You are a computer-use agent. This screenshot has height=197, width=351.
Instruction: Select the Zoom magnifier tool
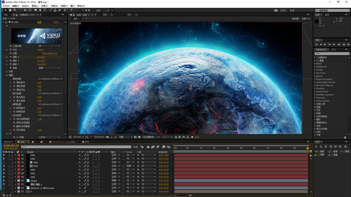pos(15,10)
